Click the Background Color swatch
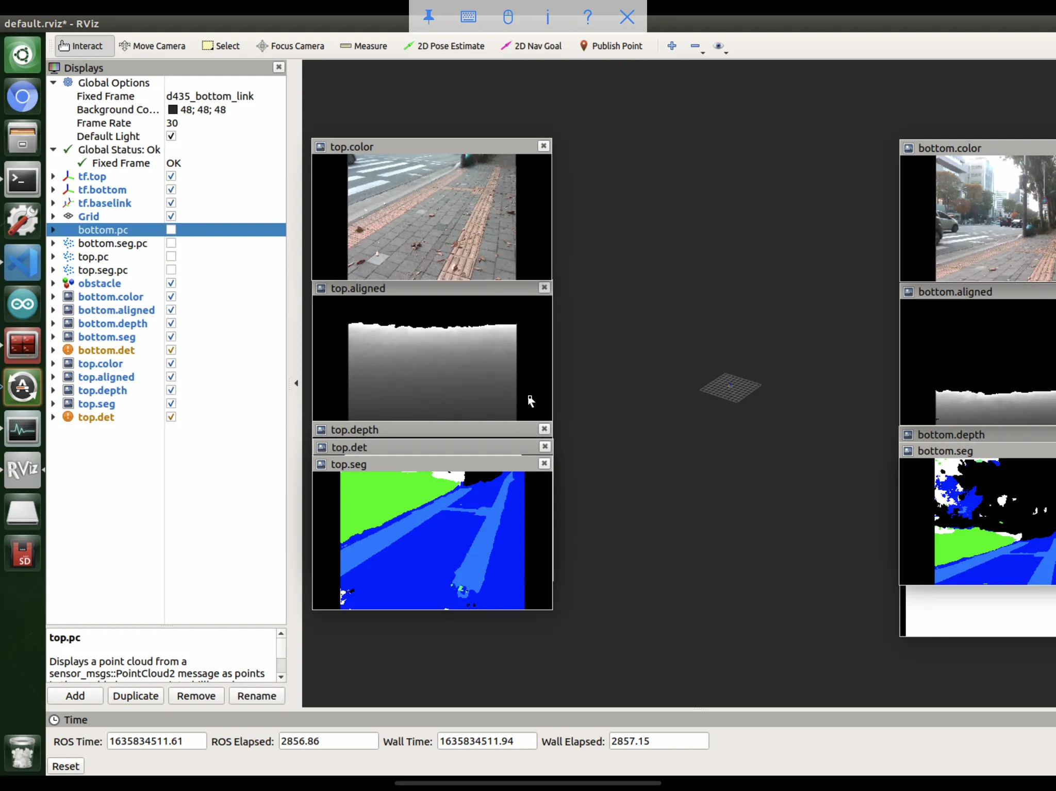Image resolution: width=1056 pixels, height=791 pixels. 173,109
